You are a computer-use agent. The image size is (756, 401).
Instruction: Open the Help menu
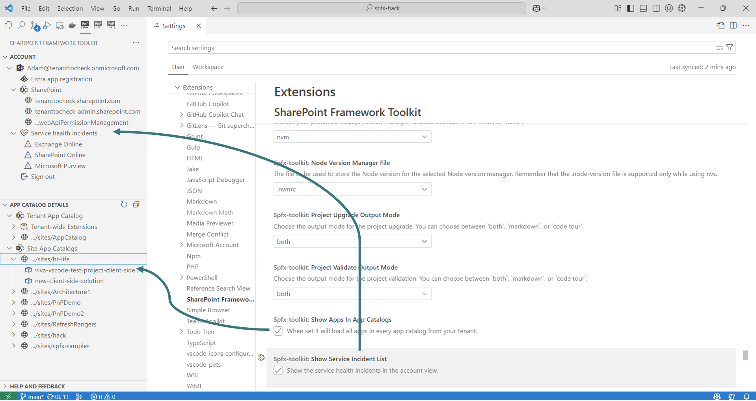pyautogui.click(x=186, y=8)
